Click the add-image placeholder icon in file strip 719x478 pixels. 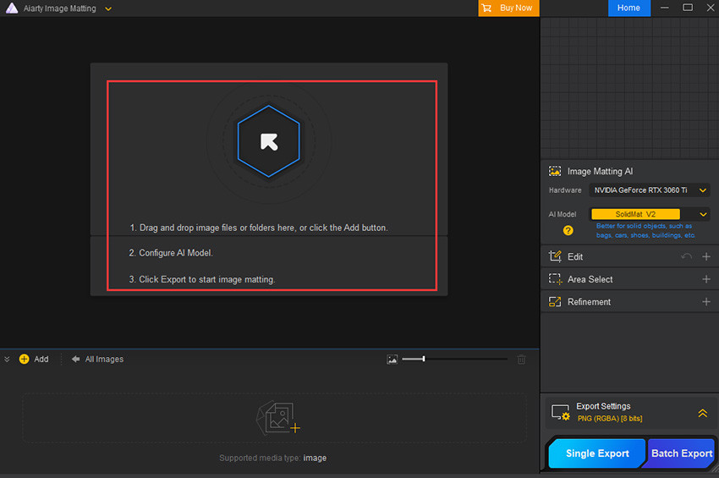(x=278, y=417)
